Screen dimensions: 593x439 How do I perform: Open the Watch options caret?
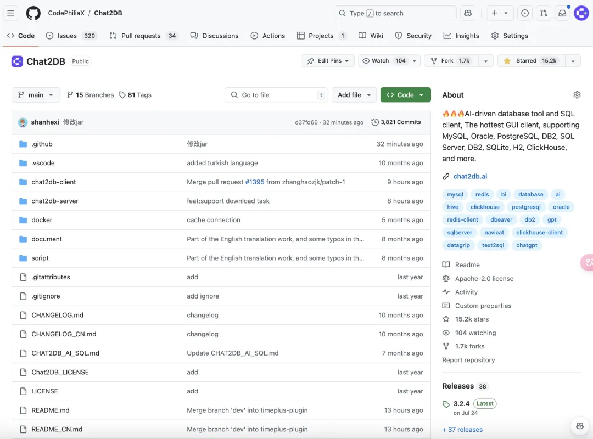point(415,61)
